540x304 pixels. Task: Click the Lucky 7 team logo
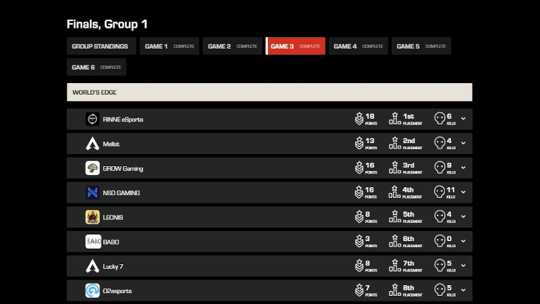tap(92, 266)
